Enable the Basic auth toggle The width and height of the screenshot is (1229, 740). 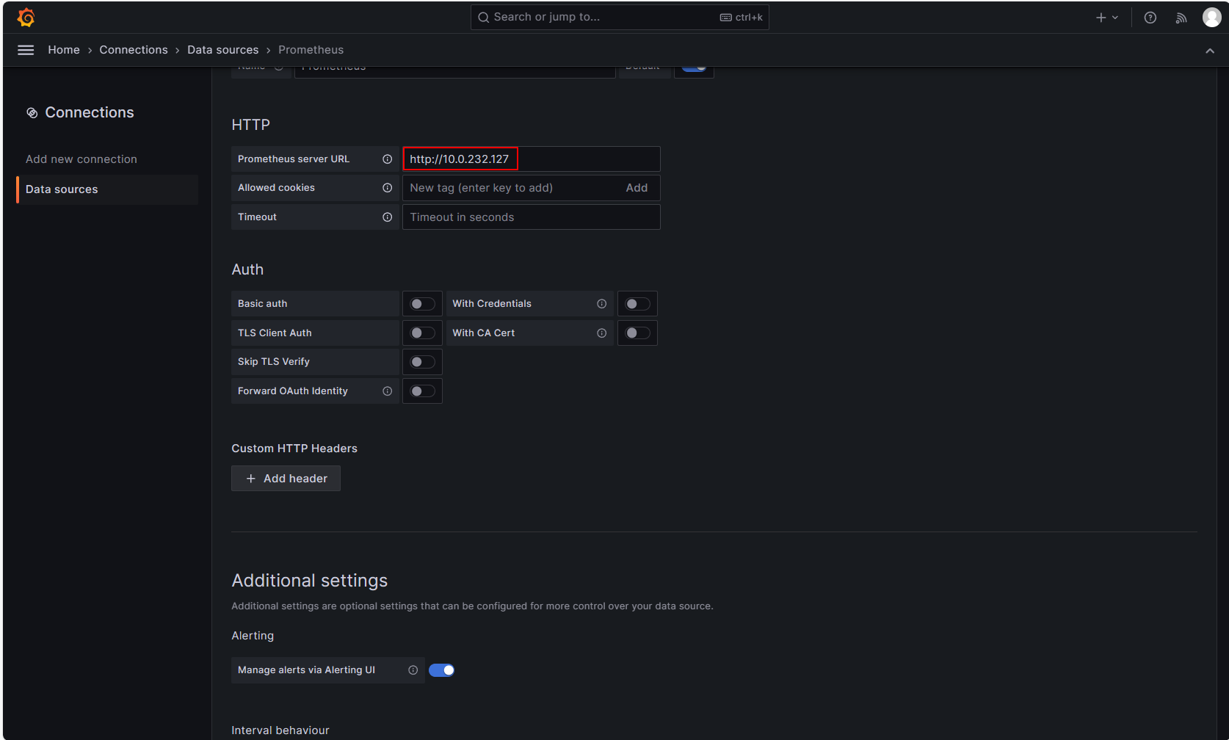[x=422, y=304]
